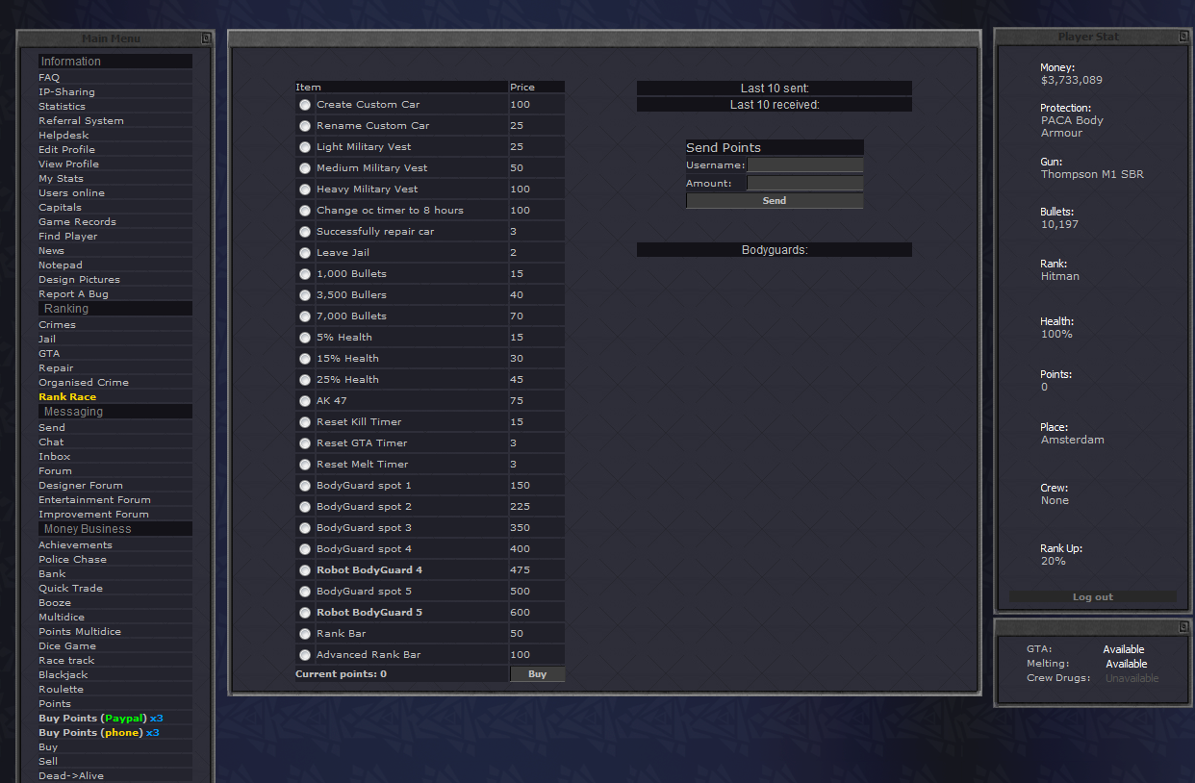Image resolution: width=1195 pixels, height=783 pixels.
Task: Pick the Advanced Rank Bar radio button
Action: [305, 655]
